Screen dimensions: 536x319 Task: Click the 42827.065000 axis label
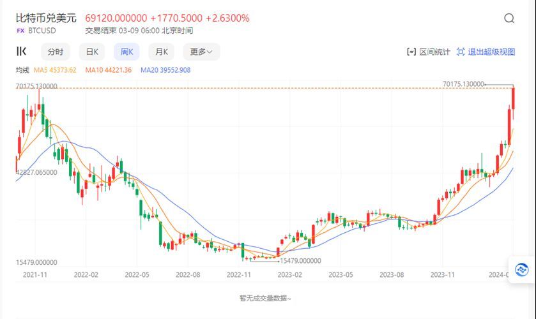[36, 172]
